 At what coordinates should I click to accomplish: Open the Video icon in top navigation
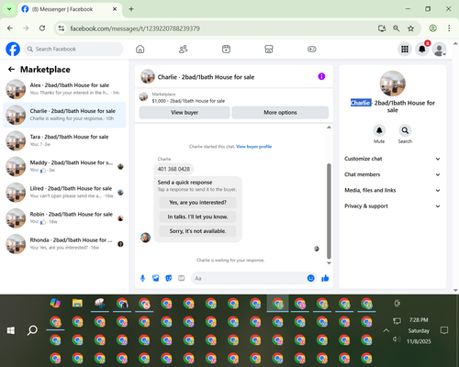[x=226, y=49]
